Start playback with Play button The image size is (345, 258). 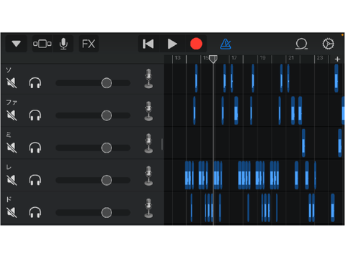point(172,44)
